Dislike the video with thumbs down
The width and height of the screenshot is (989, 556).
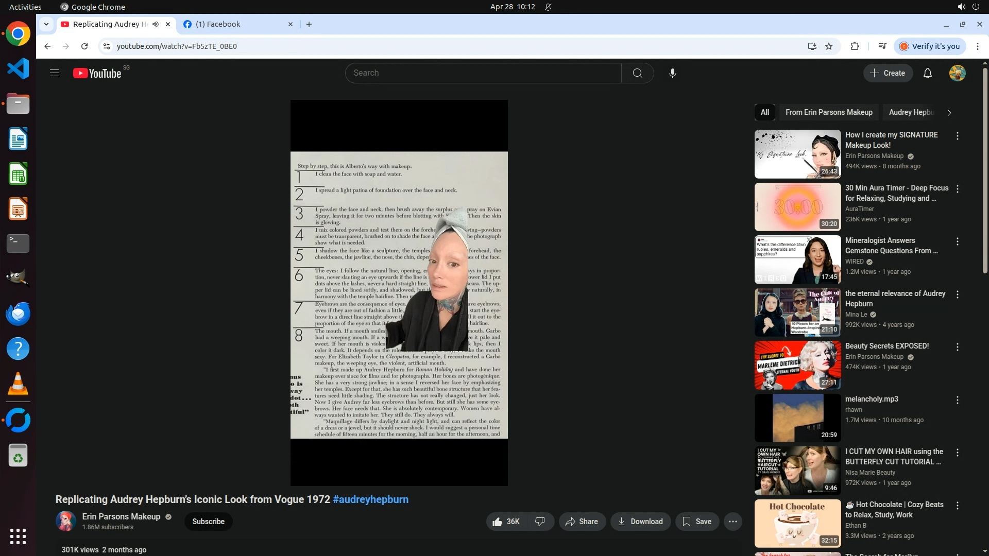click(x=540, y=522)
